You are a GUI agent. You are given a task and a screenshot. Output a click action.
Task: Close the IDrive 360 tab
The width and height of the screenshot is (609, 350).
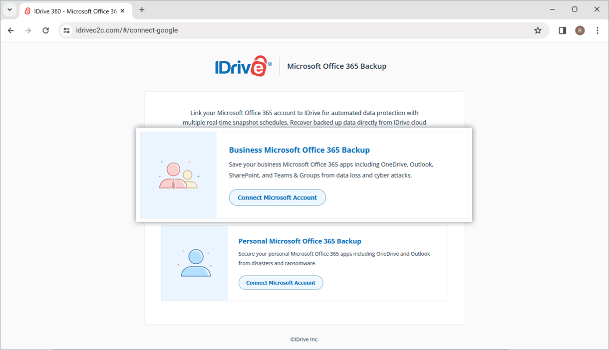[123, 10]
